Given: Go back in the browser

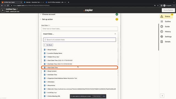Looking at the screenshot, I should point(2,5).
